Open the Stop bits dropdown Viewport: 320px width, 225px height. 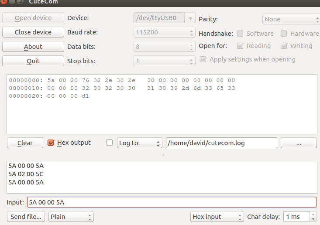[165, 61]
